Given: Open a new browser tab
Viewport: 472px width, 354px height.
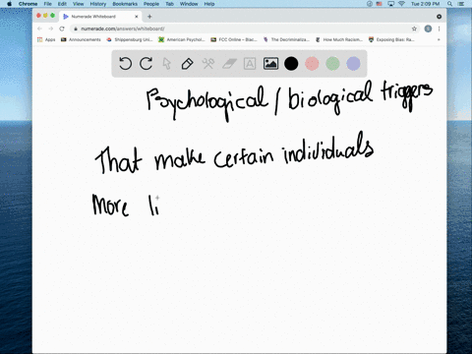Looking at the screenshot, I should point(149,17).
